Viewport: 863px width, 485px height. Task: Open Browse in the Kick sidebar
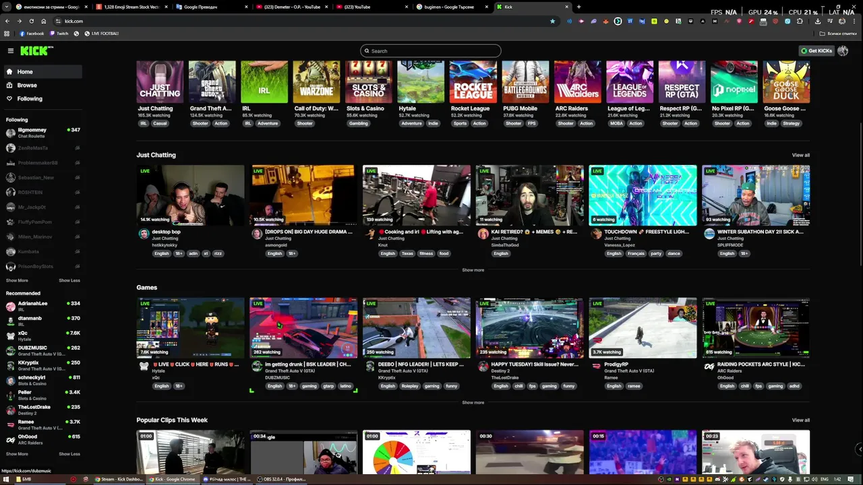(42, 85)
